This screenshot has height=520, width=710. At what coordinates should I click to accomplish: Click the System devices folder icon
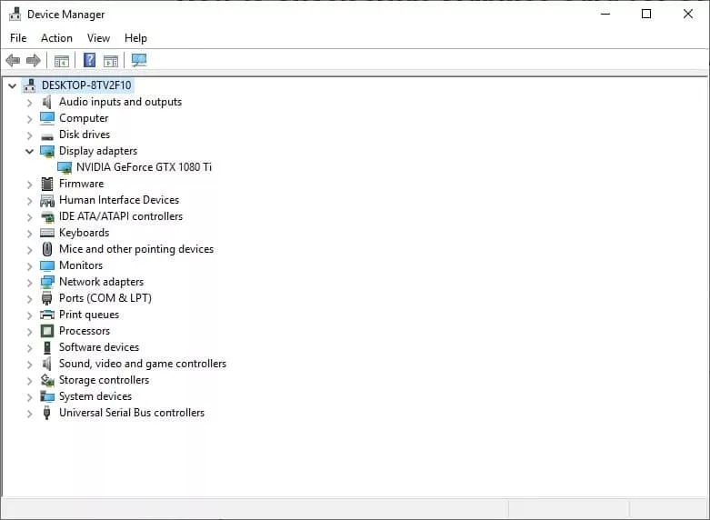pyautogui.click(x=47, y=396)
